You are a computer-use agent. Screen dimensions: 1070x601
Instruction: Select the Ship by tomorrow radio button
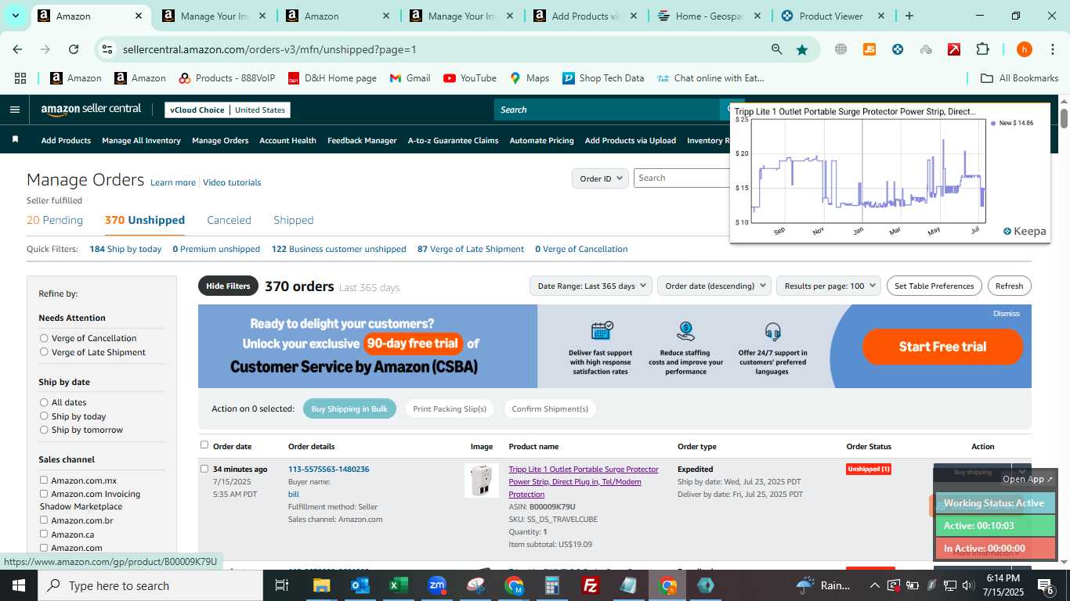44,430
